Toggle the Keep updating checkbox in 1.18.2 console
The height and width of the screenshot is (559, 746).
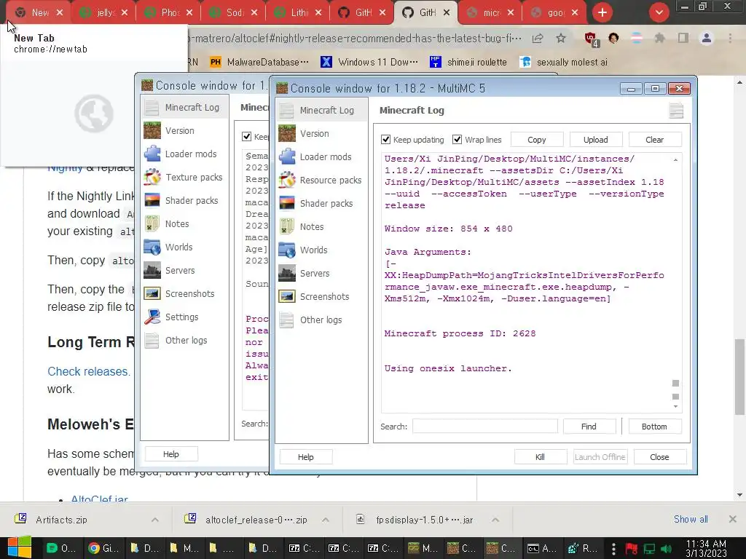coord(386,140)
